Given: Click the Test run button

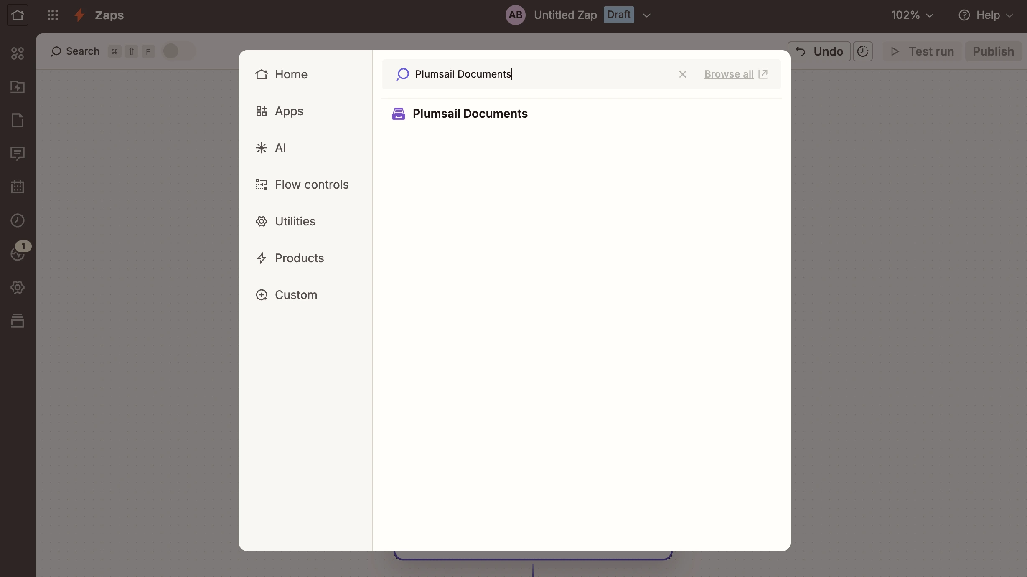Looking at the screenshot, I should point(922,51).
